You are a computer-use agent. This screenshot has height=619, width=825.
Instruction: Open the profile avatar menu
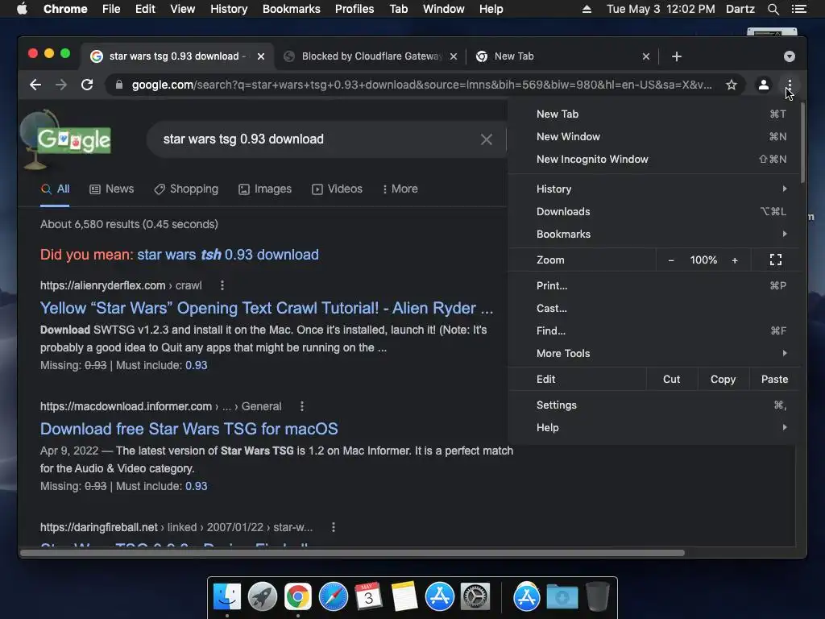pyautogui.click(x=764, y=85)
